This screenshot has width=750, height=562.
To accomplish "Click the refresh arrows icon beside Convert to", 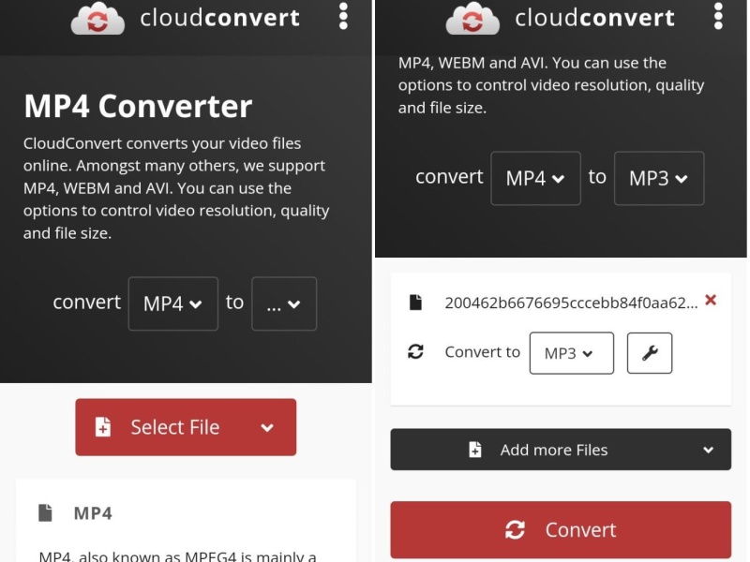I will point(415,352).
